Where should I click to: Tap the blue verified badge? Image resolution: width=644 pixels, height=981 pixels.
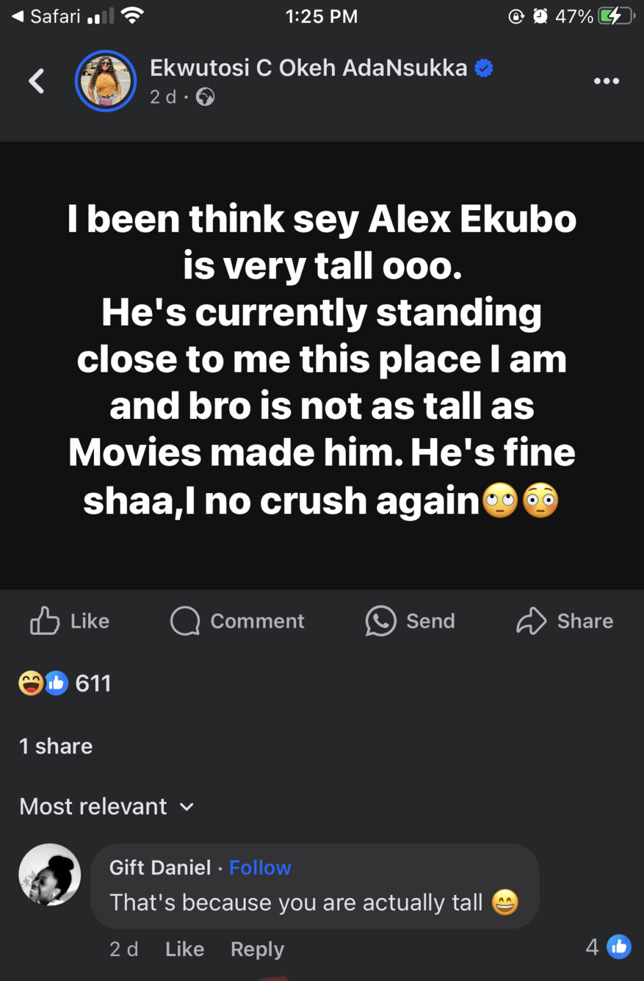pyautogui.click(x=484, y=68)
